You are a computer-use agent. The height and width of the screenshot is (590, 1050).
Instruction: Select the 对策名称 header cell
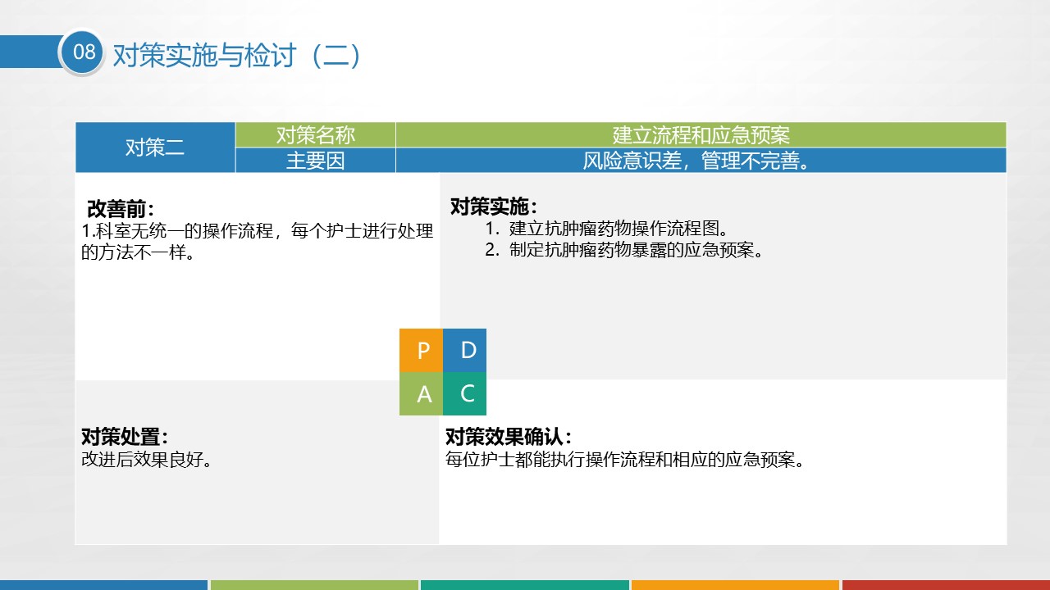315,135
